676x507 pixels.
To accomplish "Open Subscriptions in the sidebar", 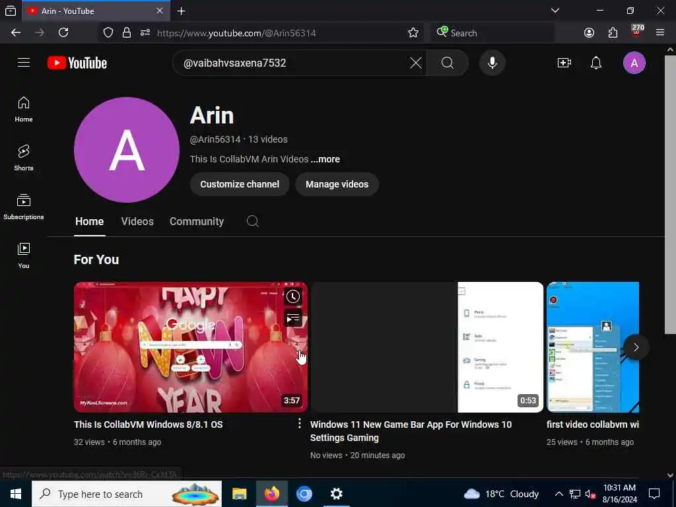I will 24,207.
